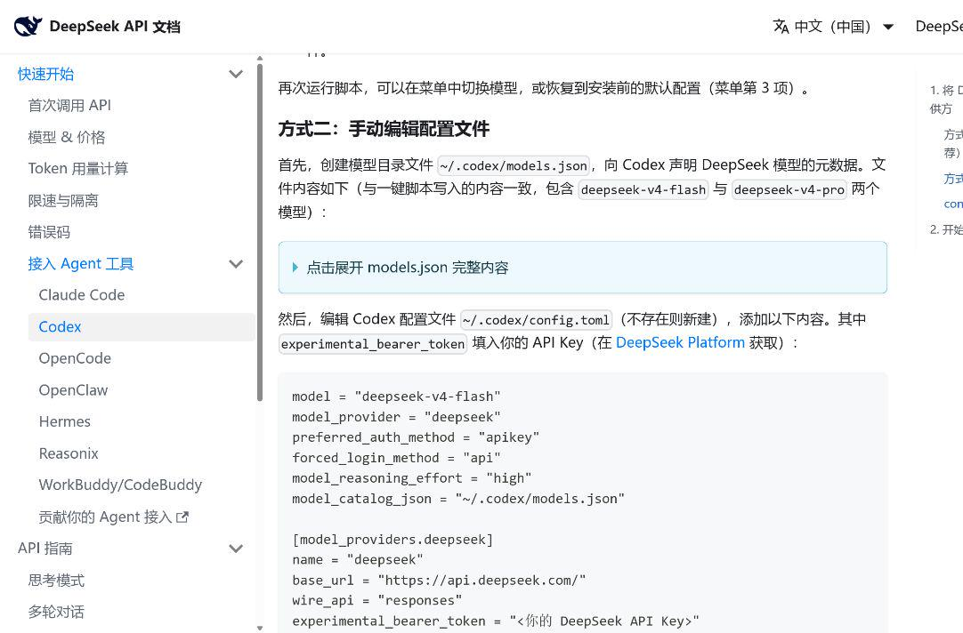Image resolution: width=963 pixels, height=633 pixels.
Task: Click the model_provider = "deepseek" code line
Action: [x=396, y=417]
